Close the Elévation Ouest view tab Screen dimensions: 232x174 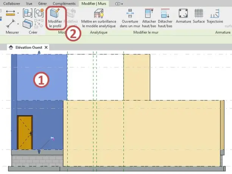pos(46,48)
